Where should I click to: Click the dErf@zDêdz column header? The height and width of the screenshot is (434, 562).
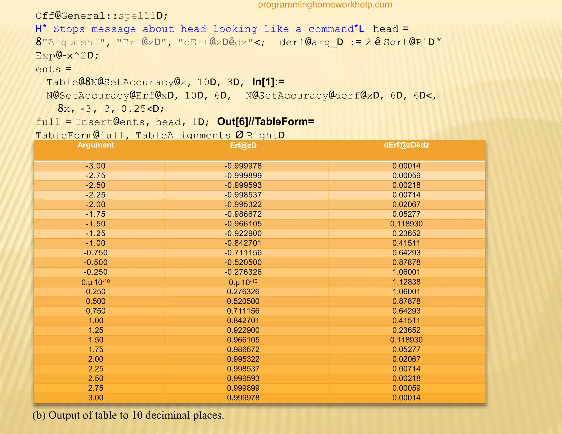click(406, 145)
